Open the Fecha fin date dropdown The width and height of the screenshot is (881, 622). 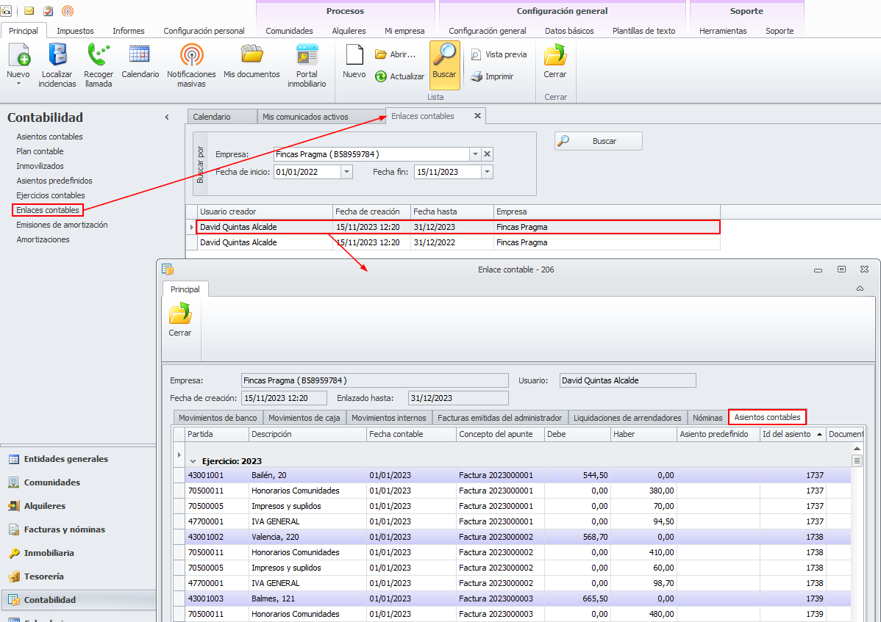pyautogui.click(x=486, y=172)
